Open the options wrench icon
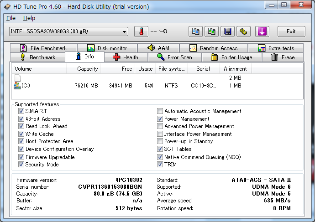Viewport: 315px width, 222px height. pyautogui.click(x=243, y=31)
